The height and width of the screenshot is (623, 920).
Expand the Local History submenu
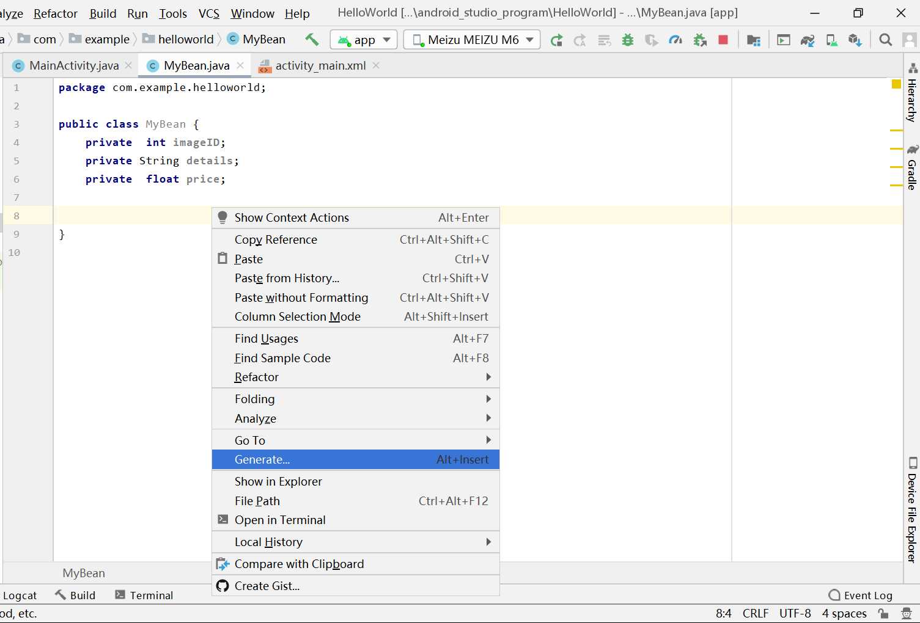tap(356, 542)
